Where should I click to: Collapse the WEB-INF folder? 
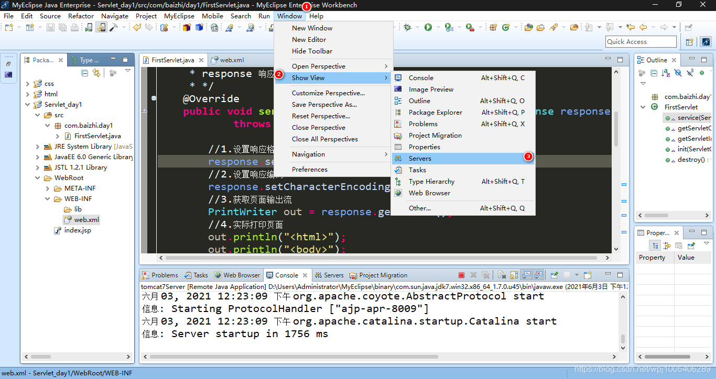pos(48,199)
